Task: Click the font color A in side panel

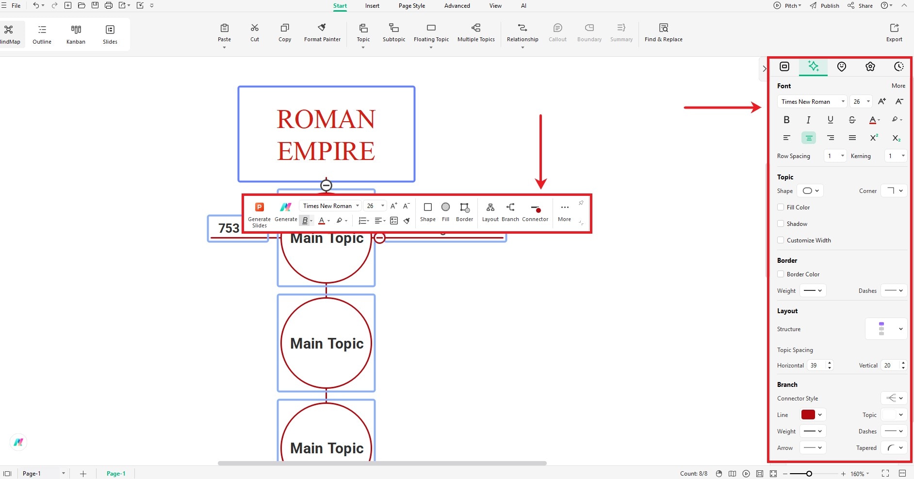Action: click(x=873, y=120)
